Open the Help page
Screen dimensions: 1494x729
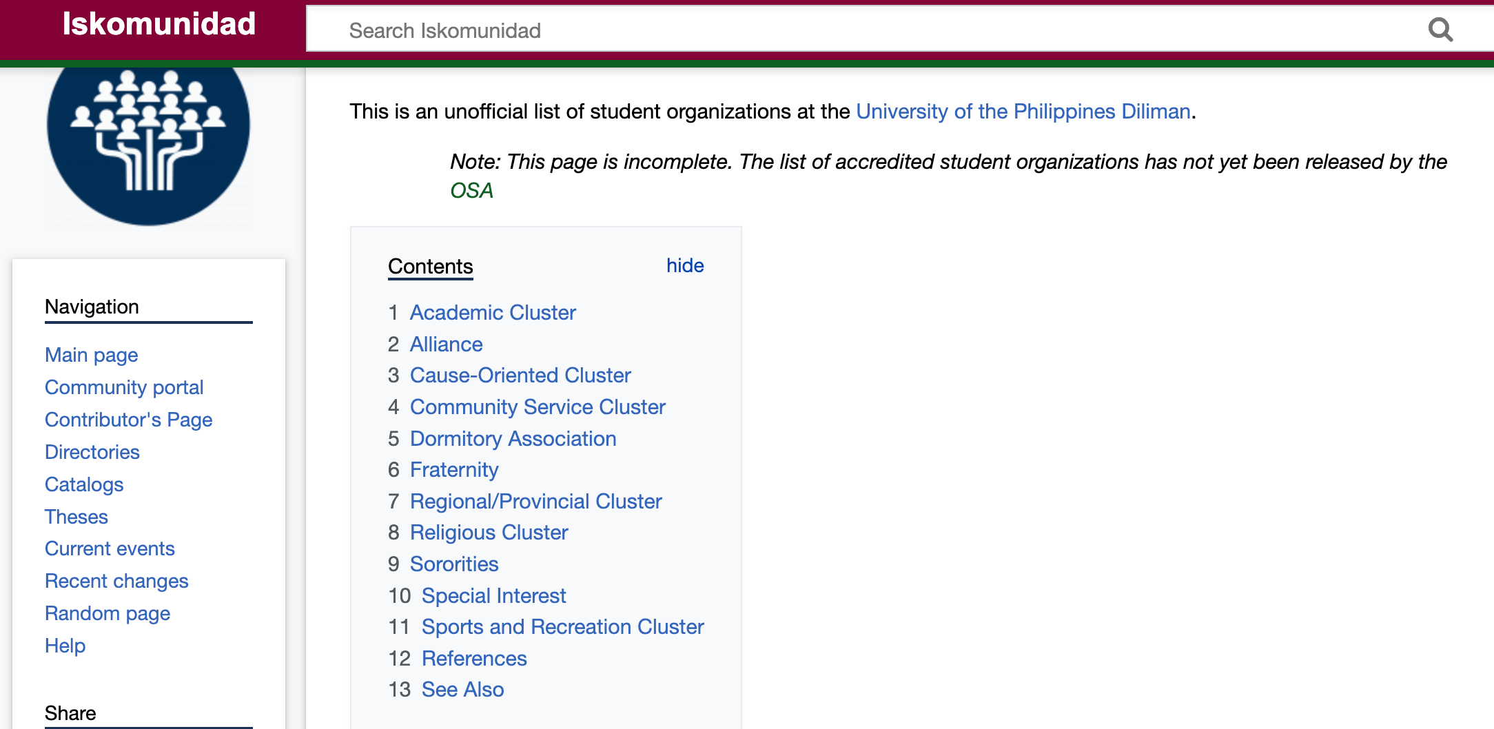(x=64, y=646)
